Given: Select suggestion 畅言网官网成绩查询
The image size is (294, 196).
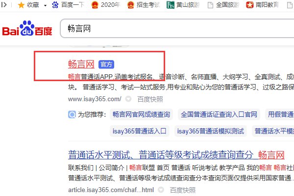Looking at the screenshot, I should pyautogui.click(x=141, y=114).
